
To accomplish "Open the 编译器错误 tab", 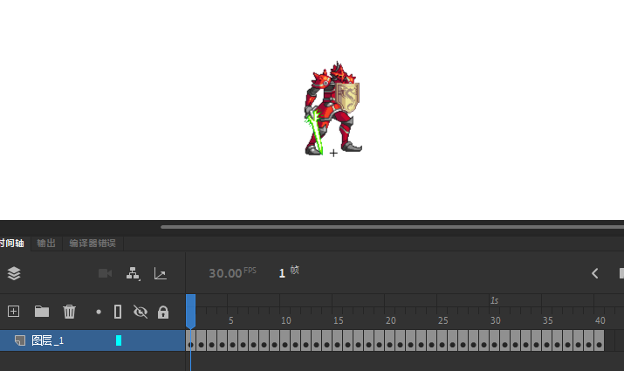I will coord(93,244).
